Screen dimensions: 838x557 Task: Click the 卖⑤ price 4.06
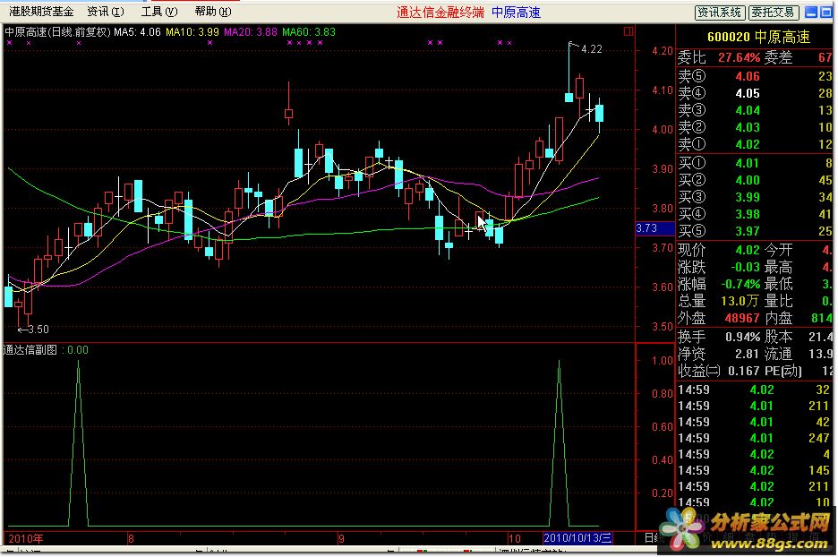pyautogui.click(x=748, y=76)
